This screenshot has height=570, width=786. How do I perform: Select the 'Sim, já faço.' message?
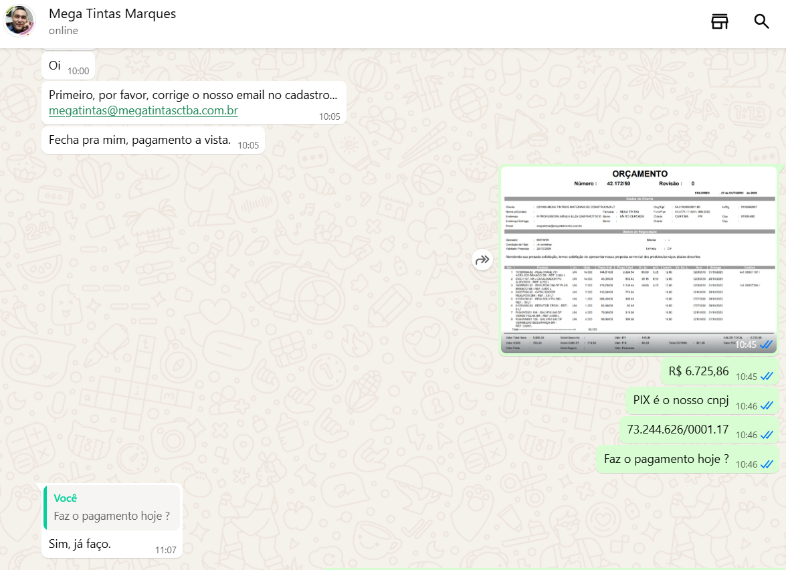(80, 544)
